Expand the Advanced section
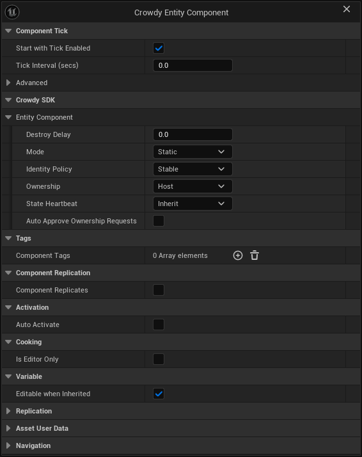 pos(8,83)
